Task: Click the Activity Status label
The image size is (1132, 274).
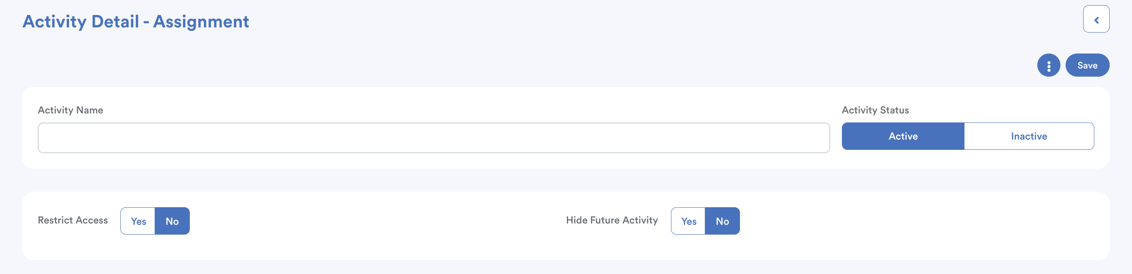Action: (875, 110)
